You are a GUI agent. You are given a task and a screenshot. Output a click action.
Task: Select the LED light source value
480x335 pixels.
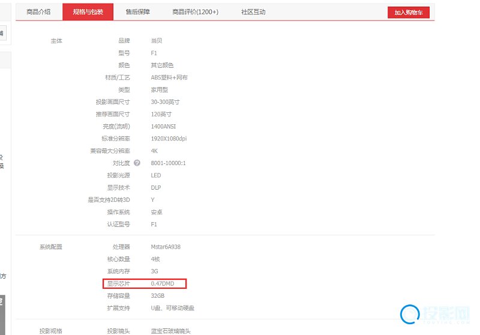155,175
